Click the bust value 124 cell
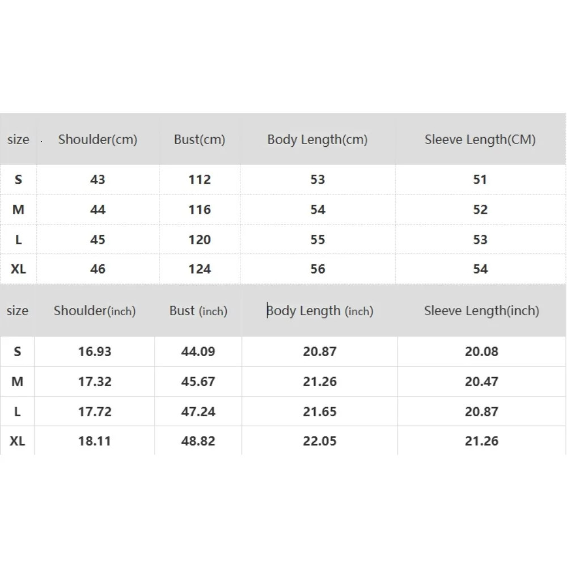The height and width of the screenshot is (567, 567). [200, 269]
